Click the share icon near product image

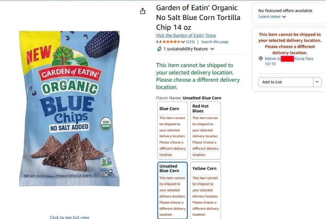[x=143, y=11]
